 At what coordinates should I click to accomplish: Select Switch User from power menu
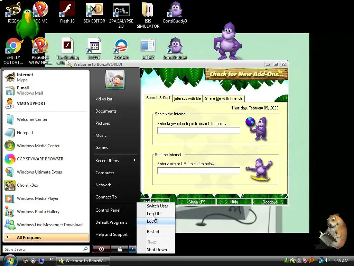tap(156, 206)
